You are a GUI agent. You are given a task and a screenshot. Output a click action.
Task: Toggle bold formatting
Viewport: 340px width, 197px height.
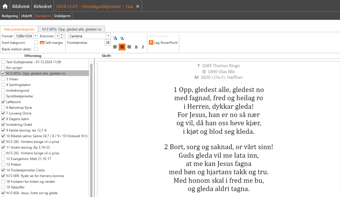pos(136,47)
